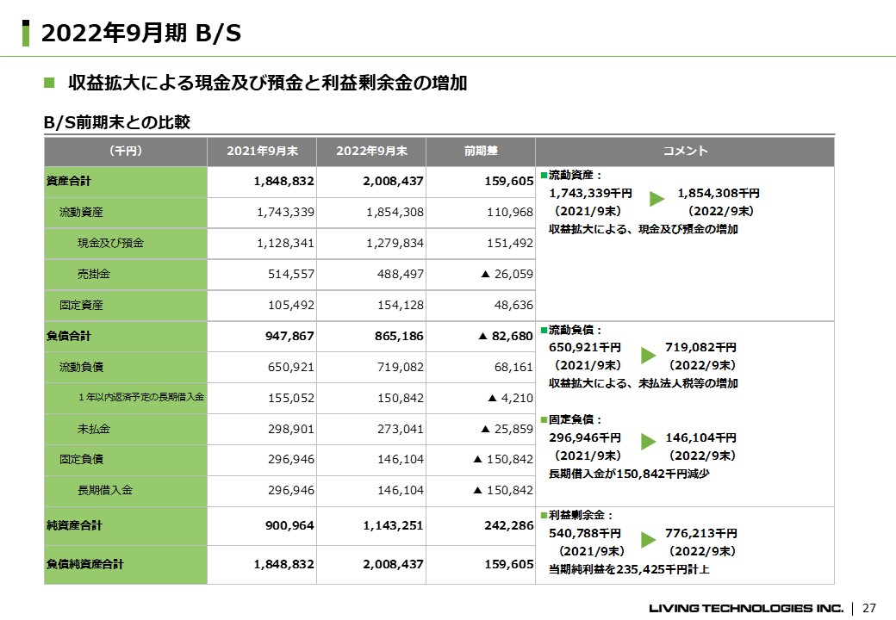Click 負債純資産合計 row's 2022年9月末 value 2,008,437
The image size is (896, 620).
pyautogui.click(x=393, y=565)
